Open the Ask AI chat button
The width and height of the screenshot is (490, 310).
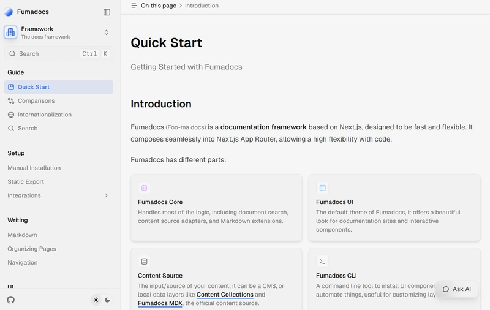(x=457, y=289)
